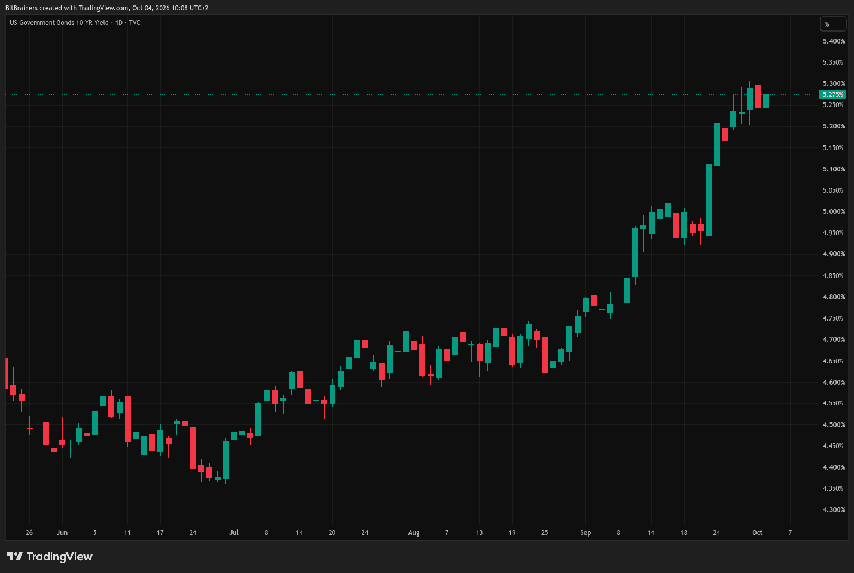The width and height of the screenshot is (854, 573).
Task: Click the 4.300% price axis label
Action: point(834,510)
